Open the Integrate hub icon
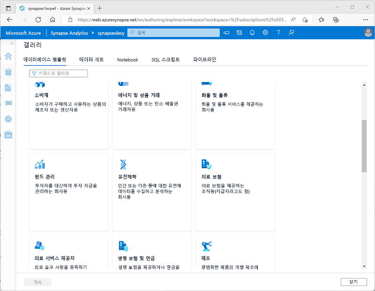Viewport: 375px width, 291px height. [8, 103]
